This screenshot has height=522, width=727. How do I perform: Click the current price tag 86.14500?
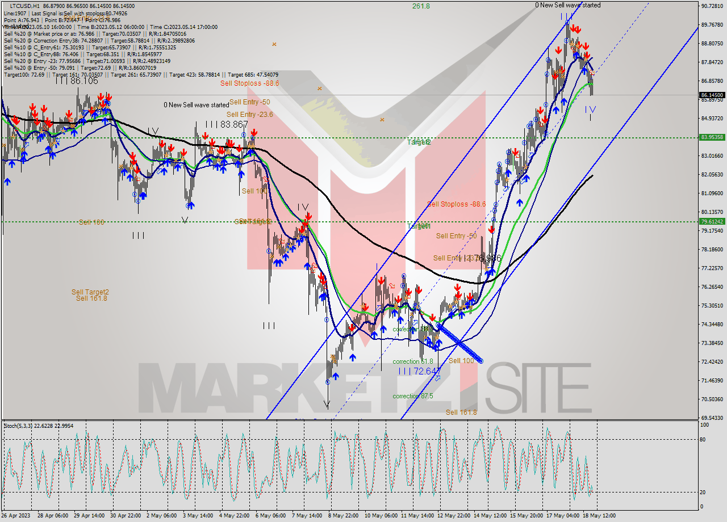pos(712,95)
